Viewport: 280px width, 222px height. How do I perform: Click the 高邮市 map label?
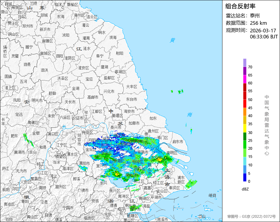[93, 97]
